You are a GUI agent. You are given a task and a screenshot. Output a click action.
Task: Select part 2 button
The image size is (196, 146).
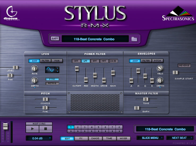pos(78,127)
